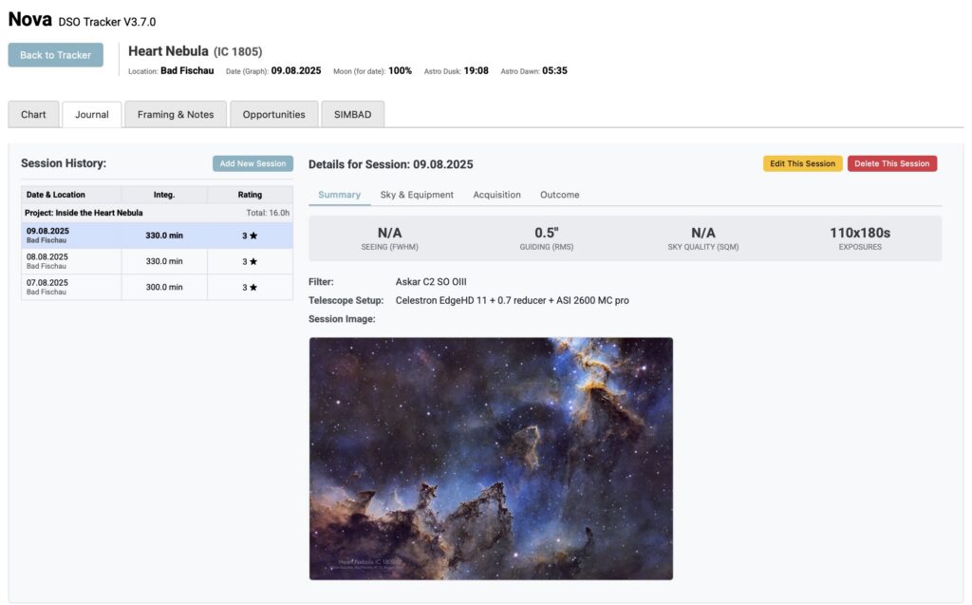Click the Back to Tracker button
The image size is (972, 605).
click(x=55, y=54)
